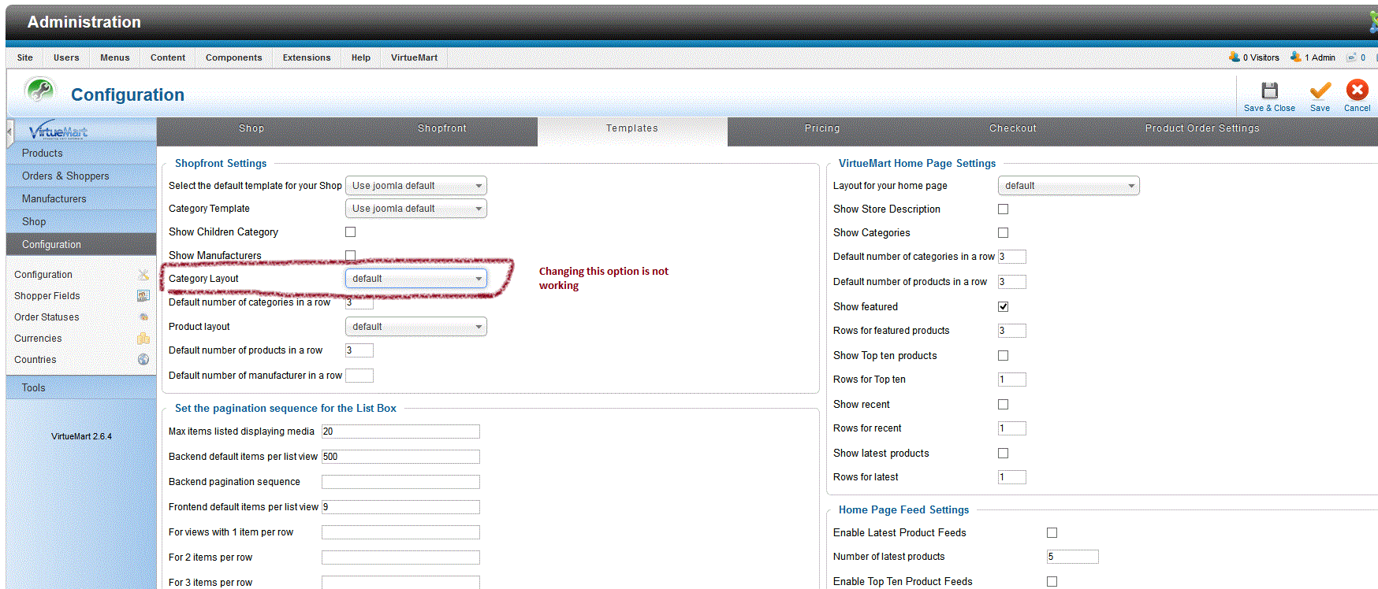Click the Currencies coins icon in sidebar

[143, 339]
